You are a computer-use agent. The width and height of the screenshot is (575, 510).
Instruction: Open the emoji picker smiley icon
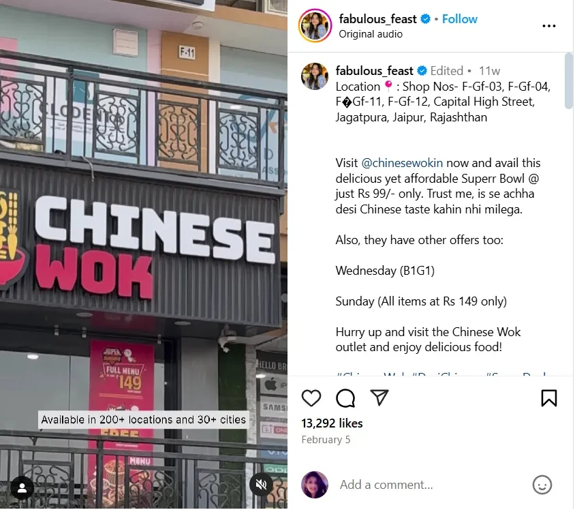[542, 485]
